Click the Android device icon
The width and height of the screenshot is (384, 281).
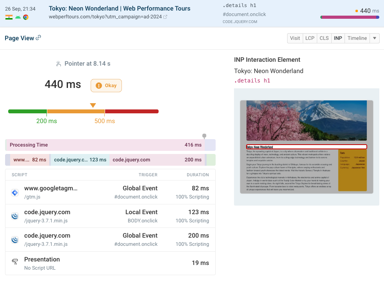click(18, 17)
